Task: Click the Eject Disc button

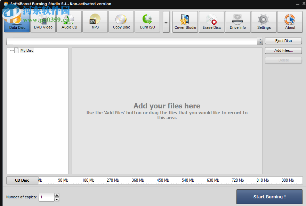Action: click(x=283, y=41)
